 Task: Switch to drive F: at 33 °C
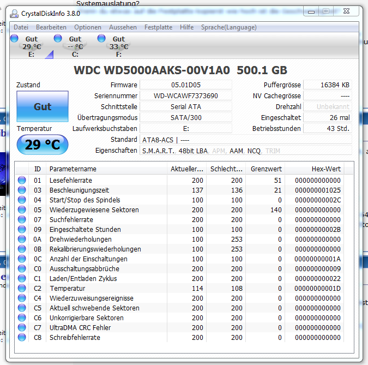[x=119, y=46]
